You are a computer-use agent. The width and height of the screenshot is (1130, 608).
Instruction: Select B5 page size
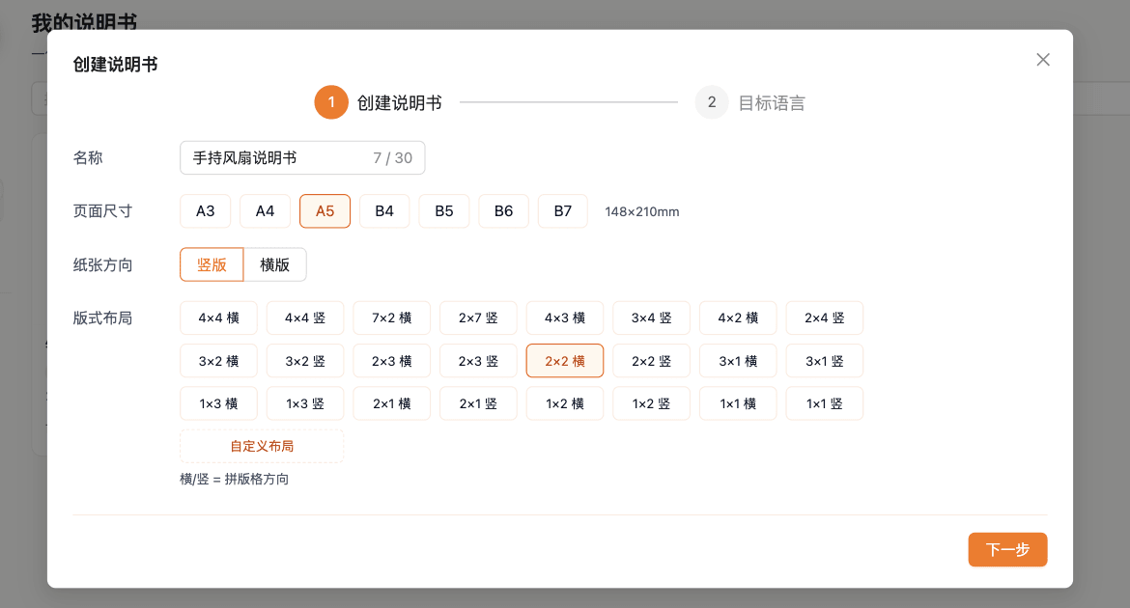tap(444, 211)
